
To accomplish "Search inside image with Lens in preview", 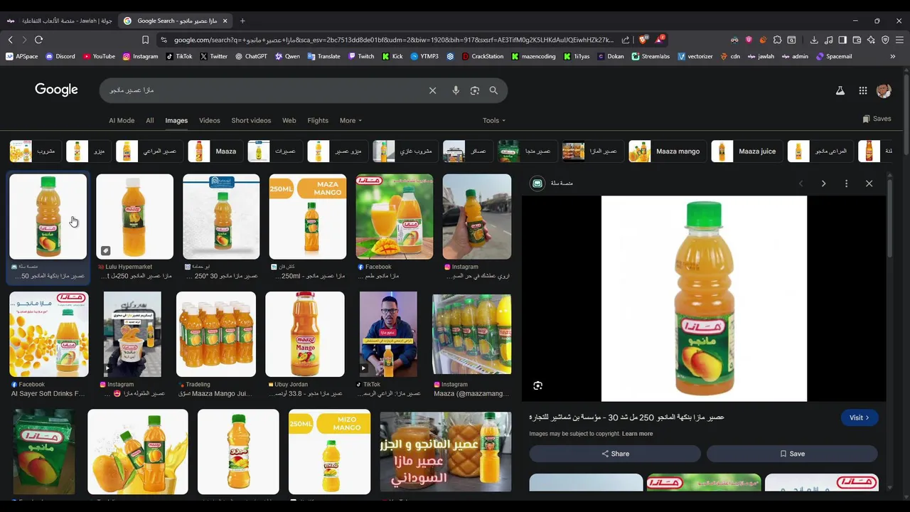I will pos(537,385).
